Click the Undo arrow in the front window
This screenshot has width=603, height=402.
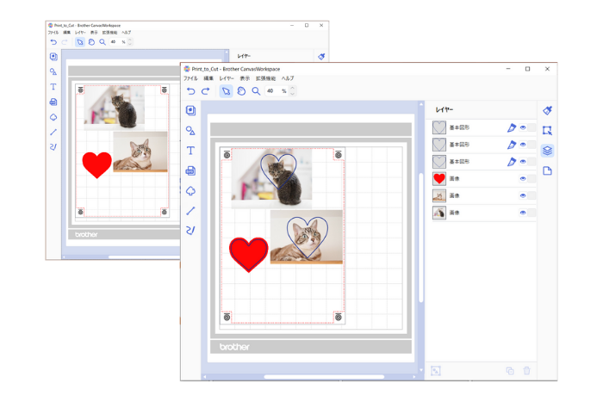(x=191, y=90)
